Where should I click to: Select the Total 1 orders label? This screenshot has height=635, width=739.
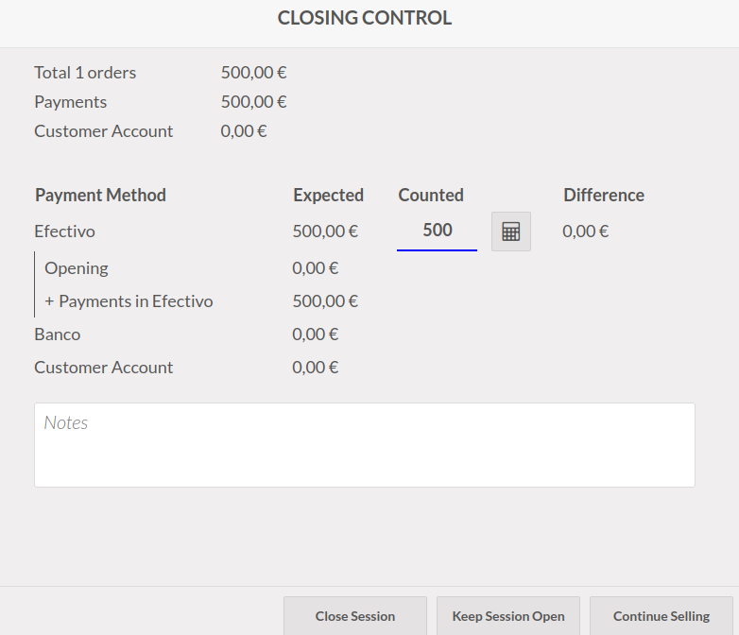coord(85,73)
